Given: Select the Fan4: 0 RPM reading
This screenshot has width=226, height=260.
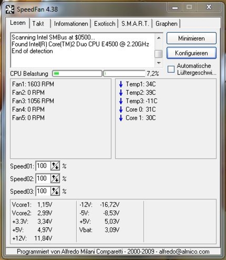Looking at the screenshot, I should (x=28, y=110).
